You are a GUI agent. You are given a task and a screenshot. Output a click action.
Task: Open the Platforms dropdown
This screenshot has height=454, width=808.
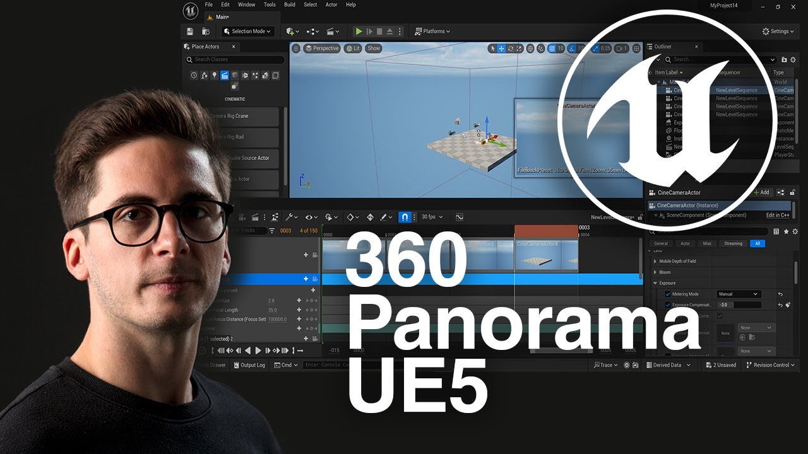(432, 31)
